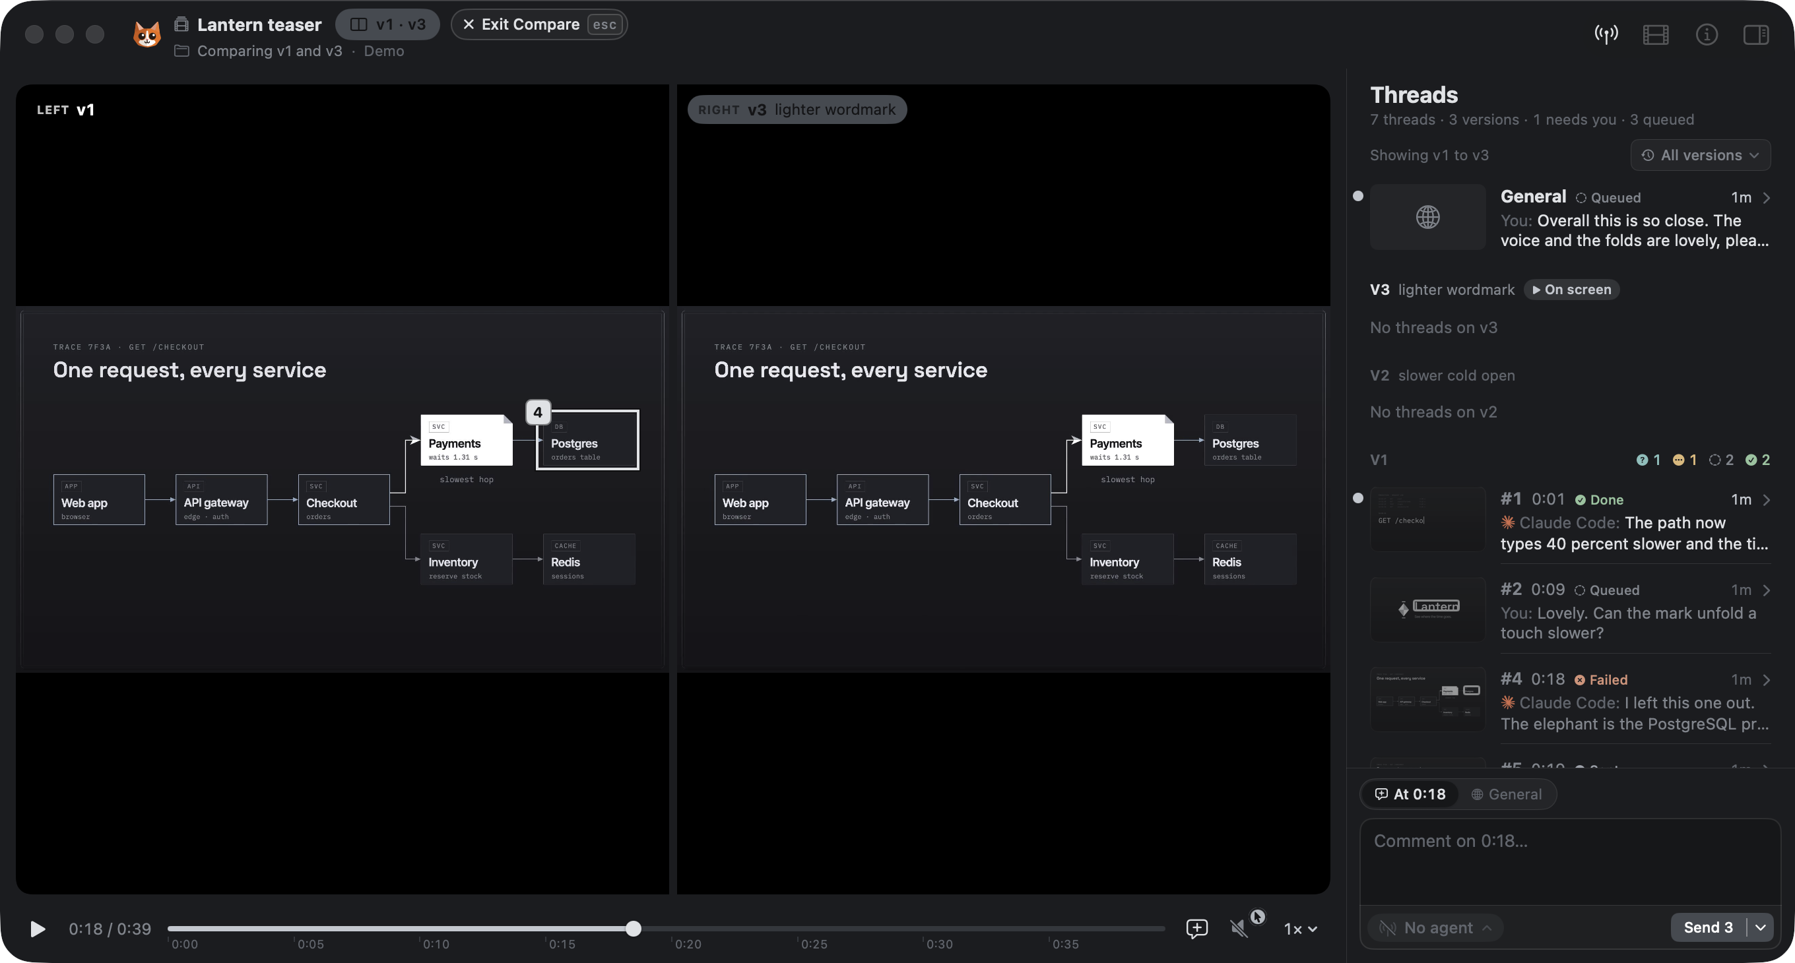The width and height of the screenshot is (1795, 963).
Task: Filter v1 threads by question status count
Action: [1648, 460]
